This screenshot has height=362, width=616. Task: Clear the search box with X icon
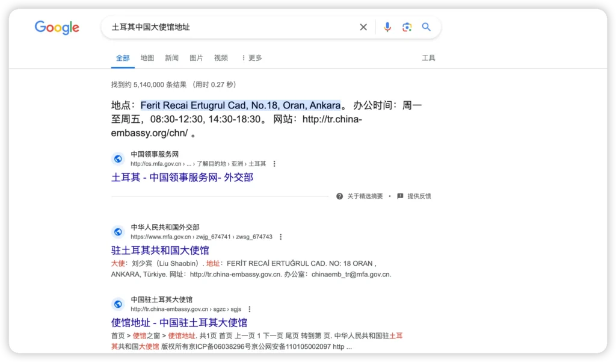tap(363, 27)
